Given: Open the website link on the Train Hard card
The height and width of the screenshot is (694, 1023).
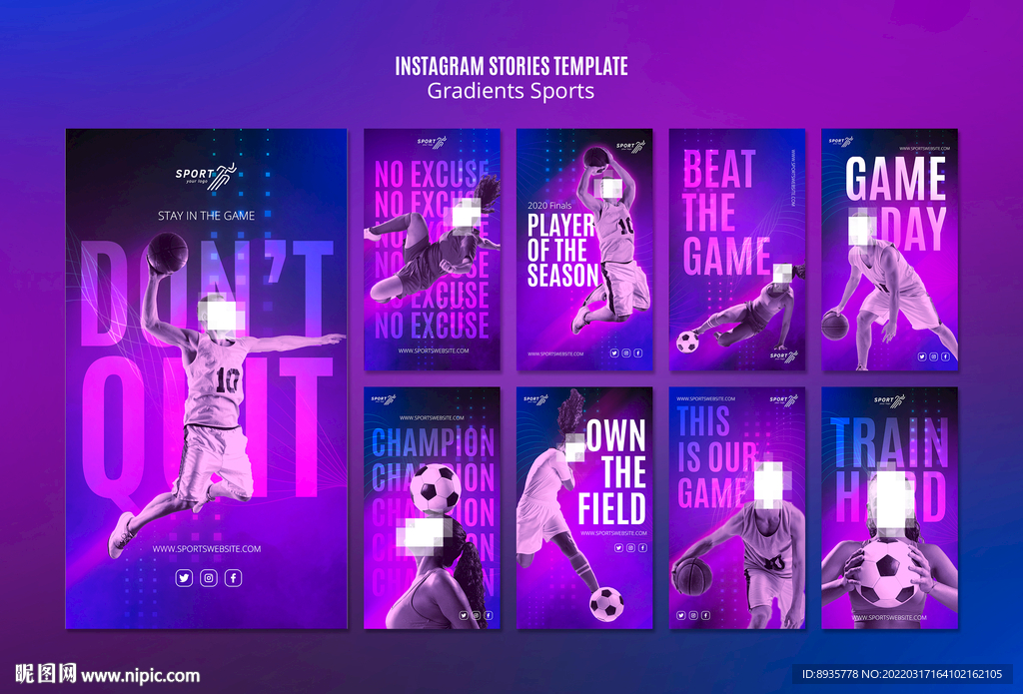Looking at the screenshot, I should (x=889, y=618).
